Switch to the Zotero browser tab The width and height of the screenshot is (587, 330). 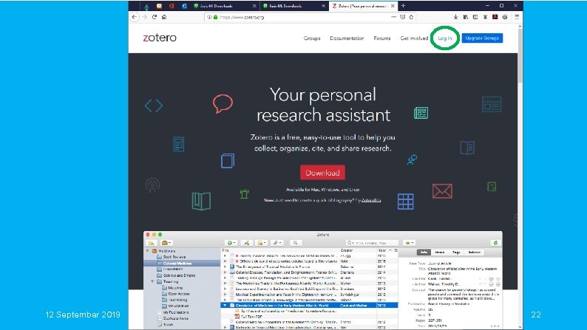[362, 6]
